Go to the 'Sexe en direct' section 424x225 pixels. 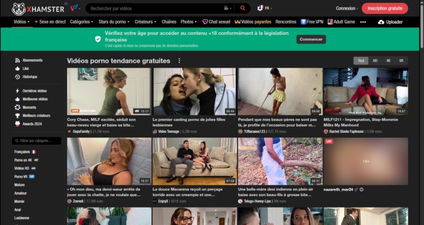(50, 21)
